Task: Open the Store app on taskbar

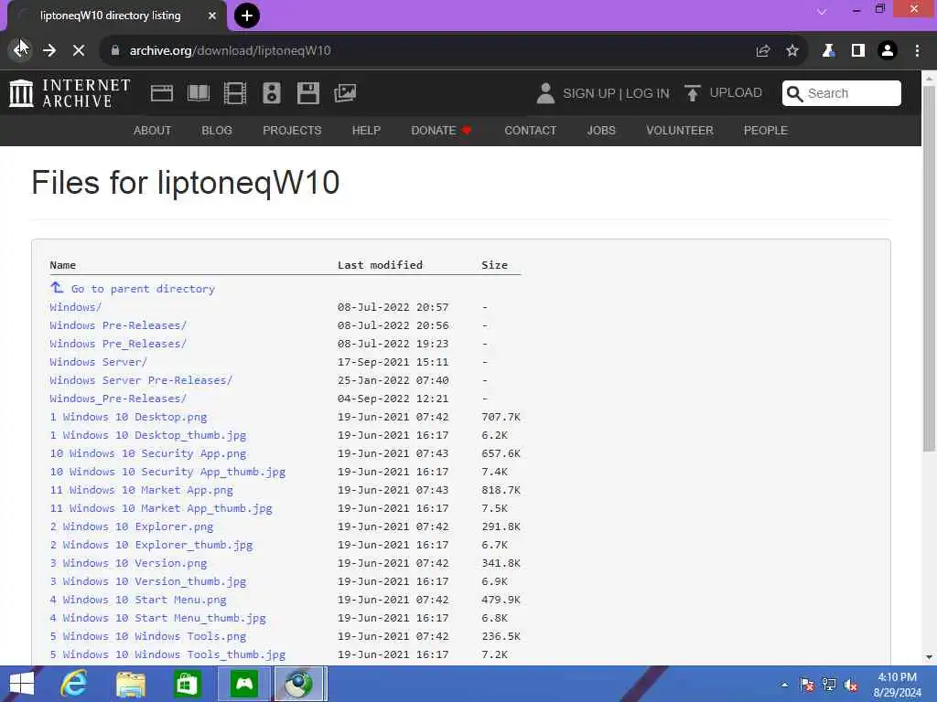Action: (x=187, y=684)
